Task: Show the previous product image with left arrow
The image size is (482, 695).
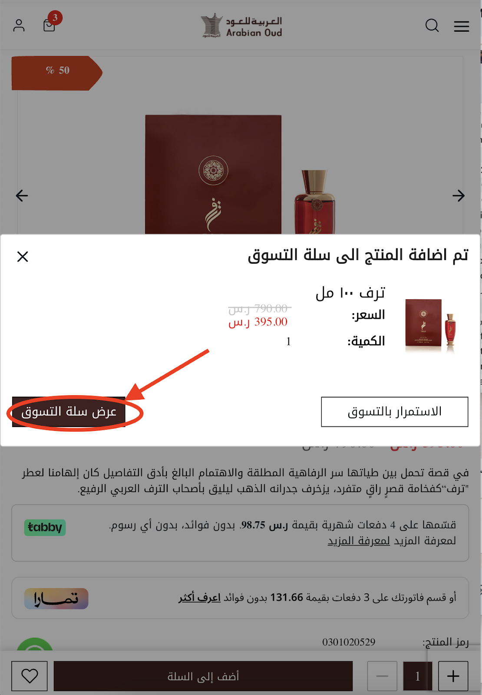Action: 22,195
